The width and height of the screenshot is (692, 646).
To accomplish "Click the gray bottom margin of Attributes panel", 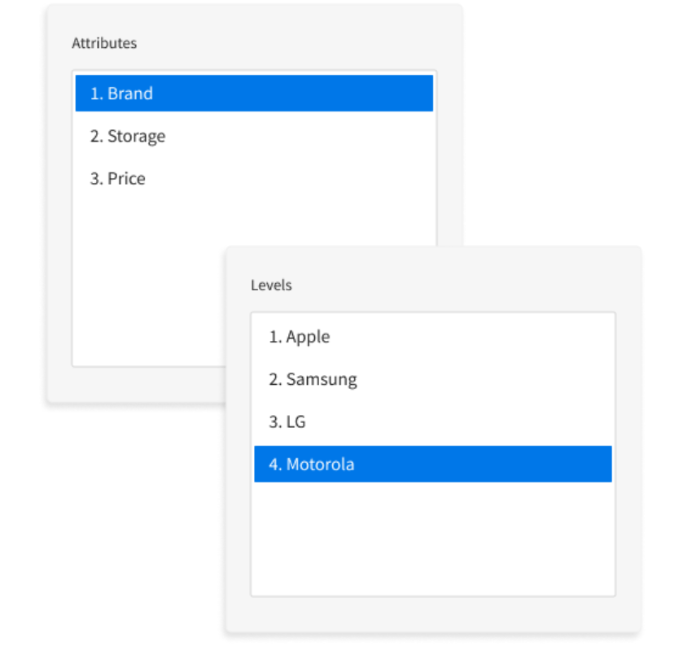I will (x=130, y=385).
